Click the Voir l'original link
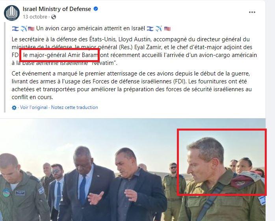275x221 pixels. pos(33,107)
